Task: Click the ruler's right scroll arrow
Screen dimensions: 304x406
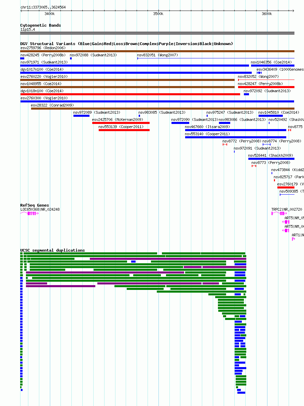Action: (x=293, y=11)
